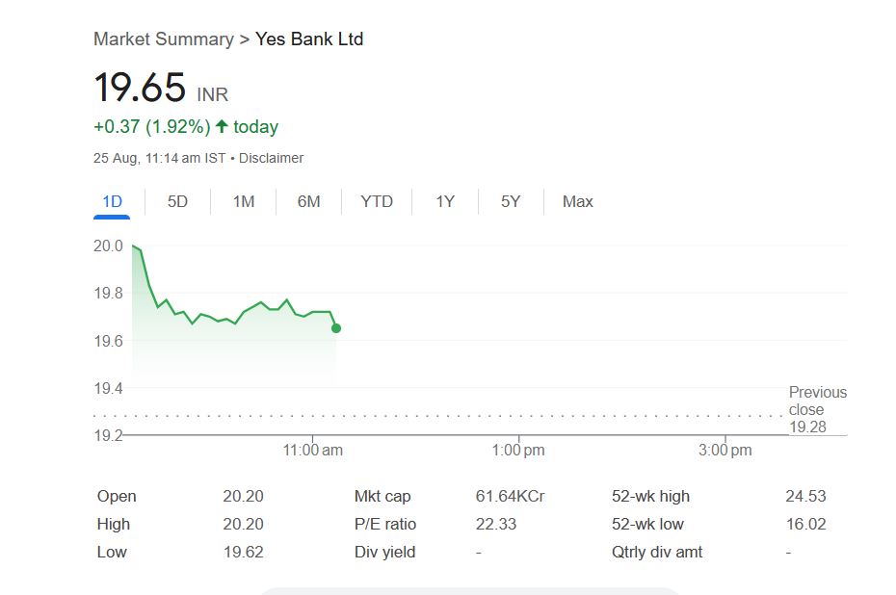Screen dimensions: 896x595
Task: Click the Mkt cap value 61.64KCr
Action: coord(510,497)
